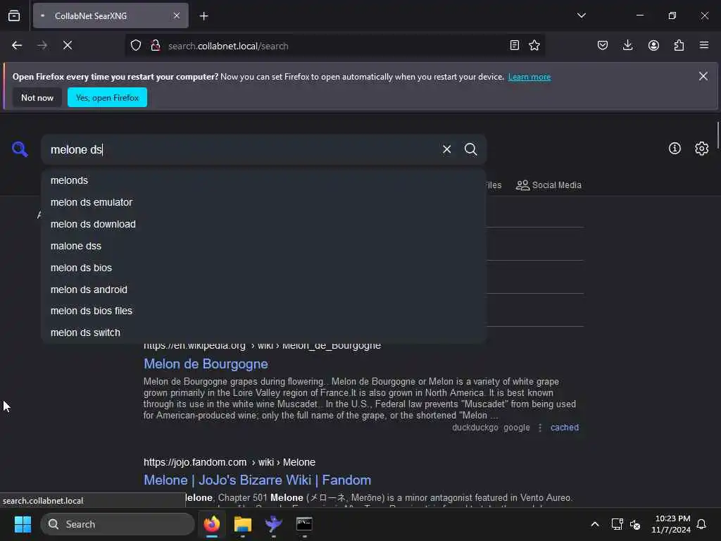Viewport: 721px width, 541px height.
Task: Select suggestion melonds
Action: 263,180
